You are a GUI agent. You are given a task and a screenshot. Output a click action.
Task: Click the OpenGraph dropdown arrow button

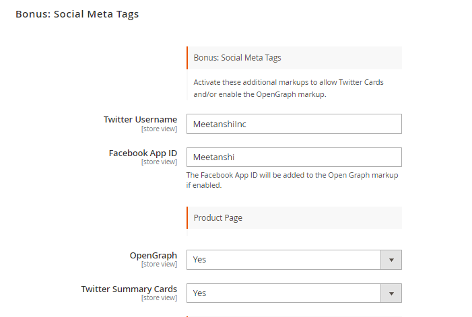point(391,260)
